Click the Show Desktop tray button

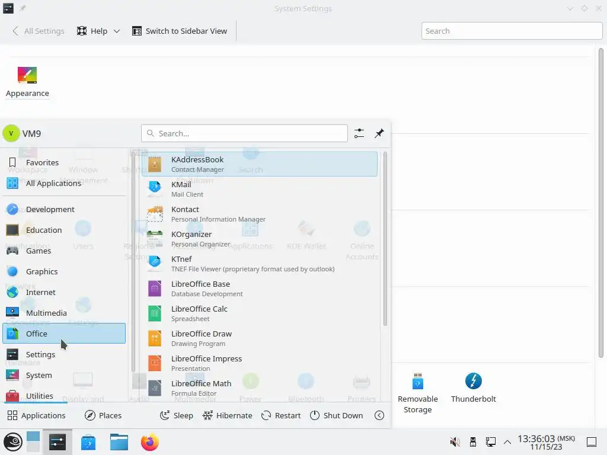(x=592, y=442)
